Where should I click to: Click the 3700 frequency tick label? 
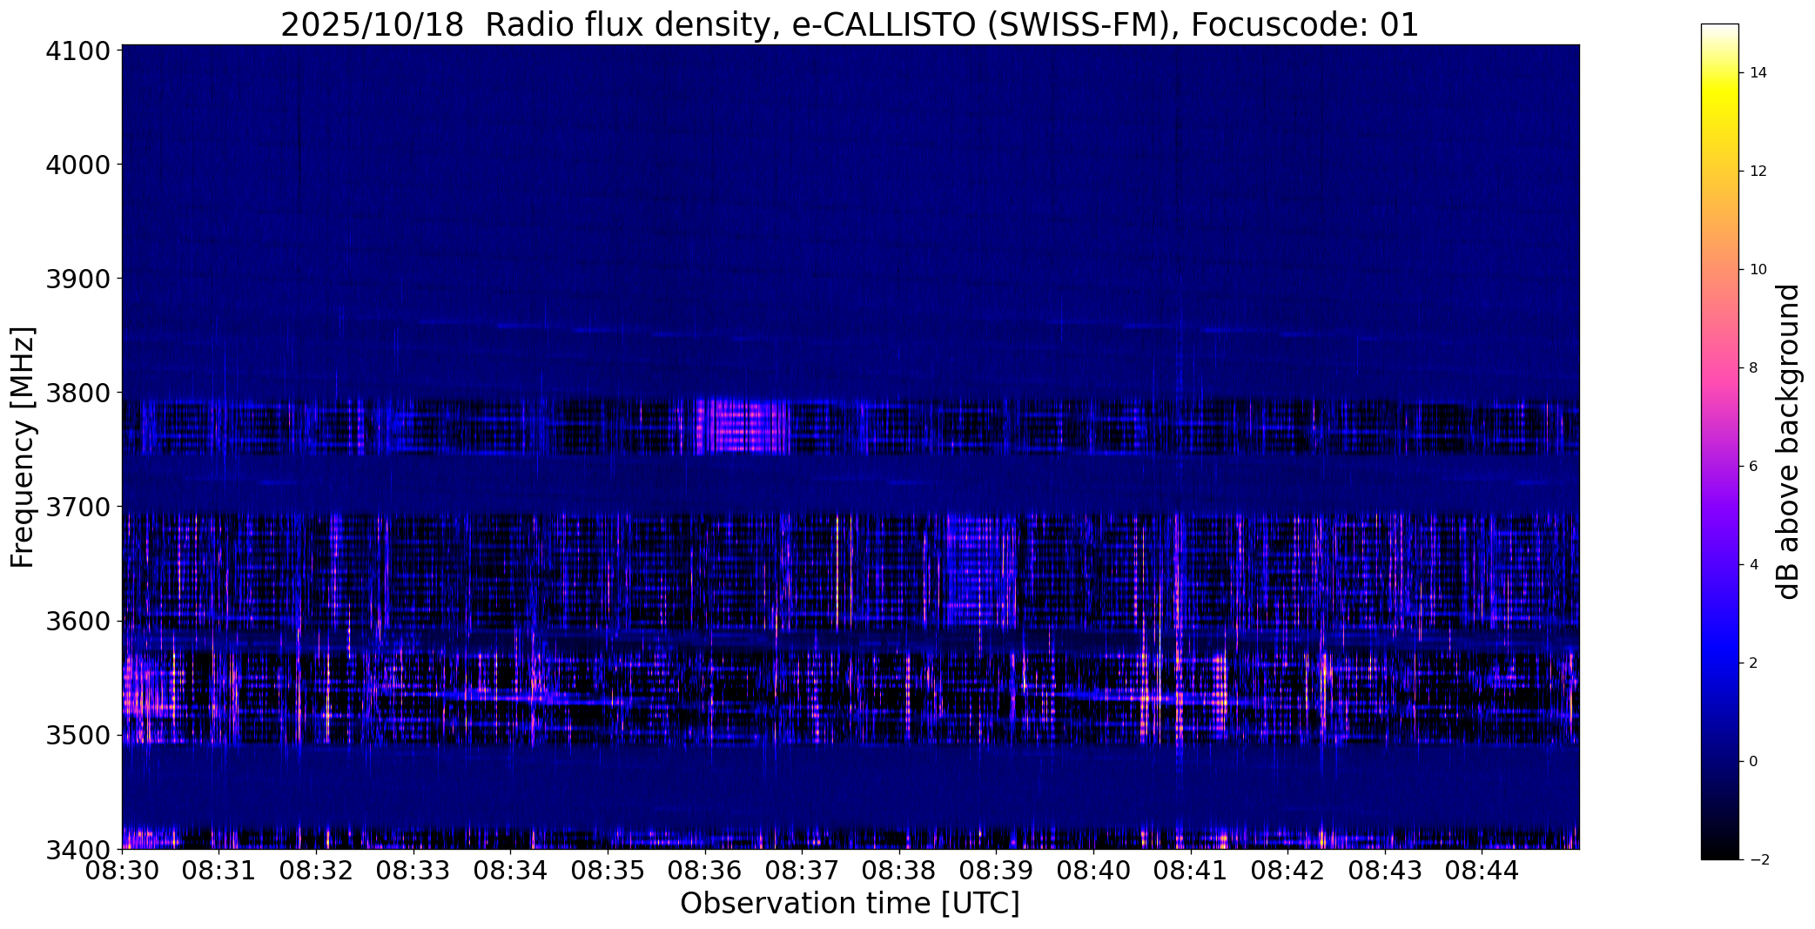(x=77, y=507)
